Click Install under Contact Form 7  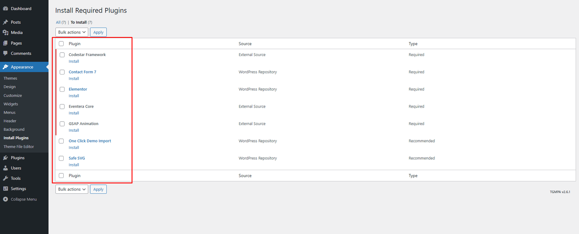tap(74, 79)
